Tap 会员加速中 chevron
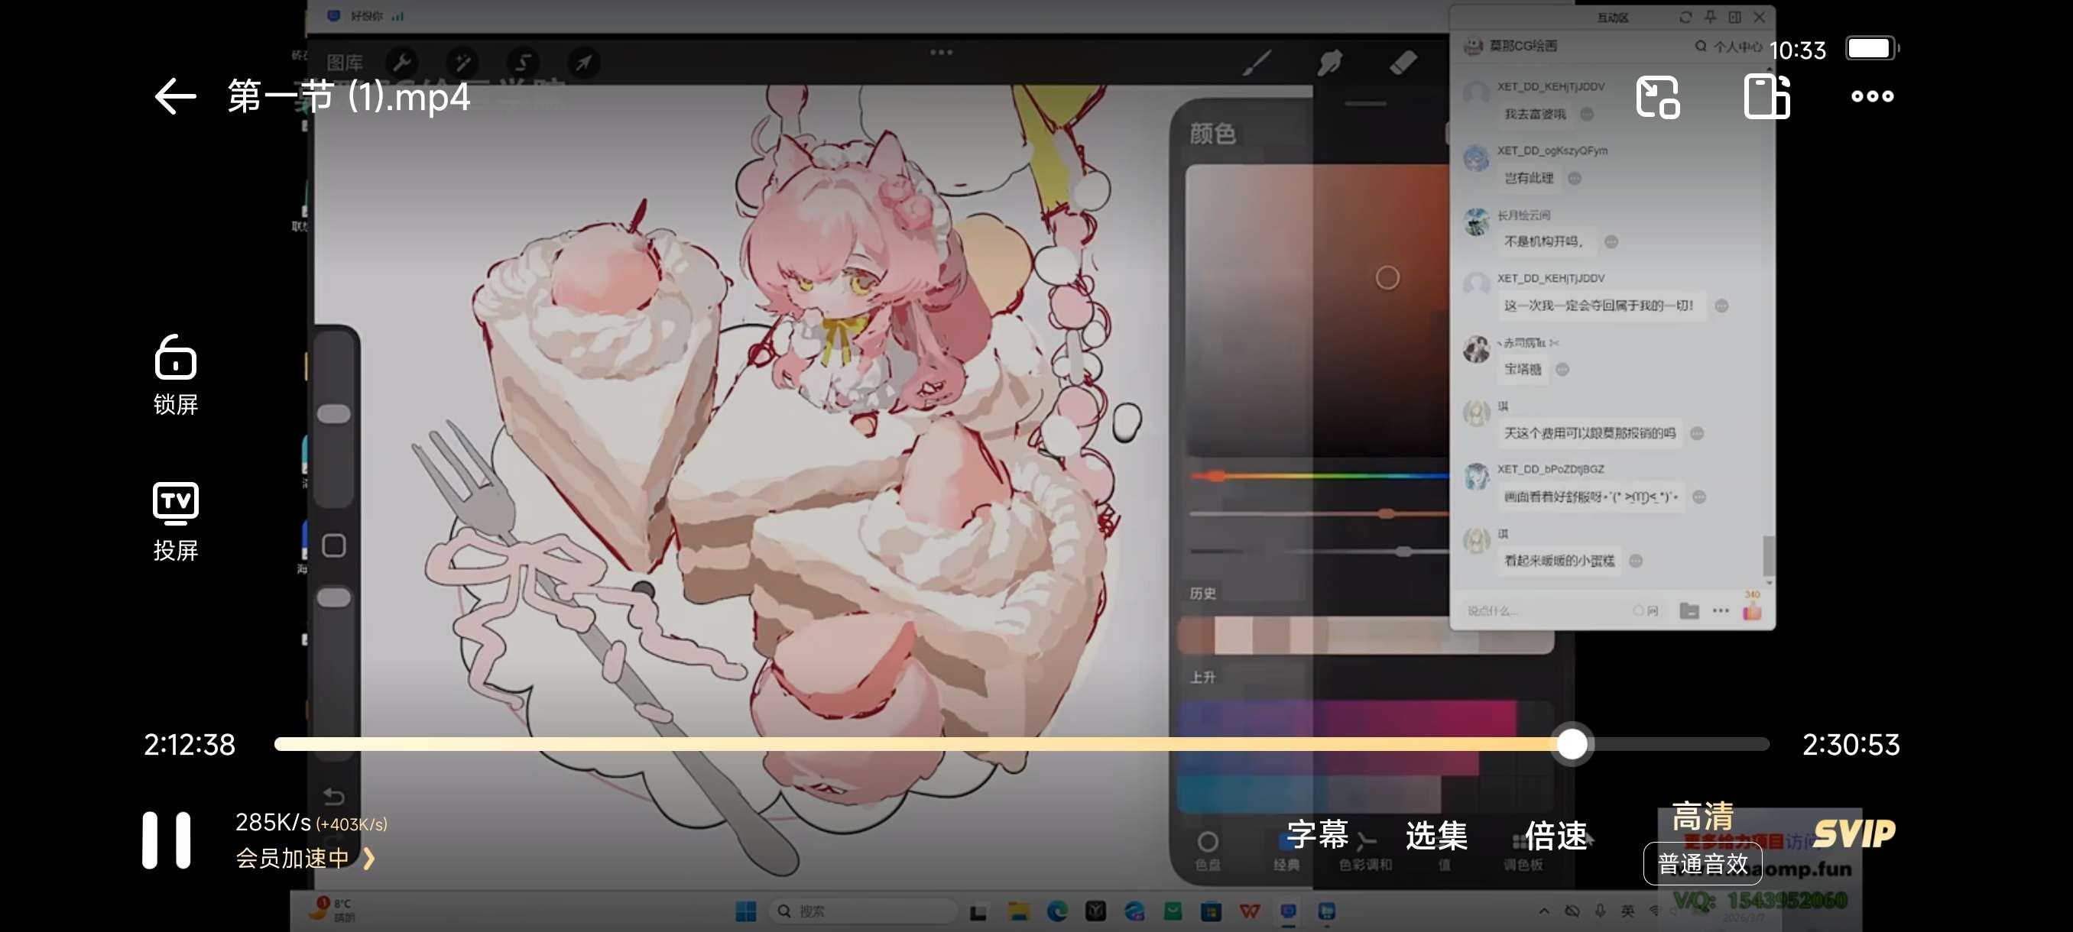 [x=369, y=858]
